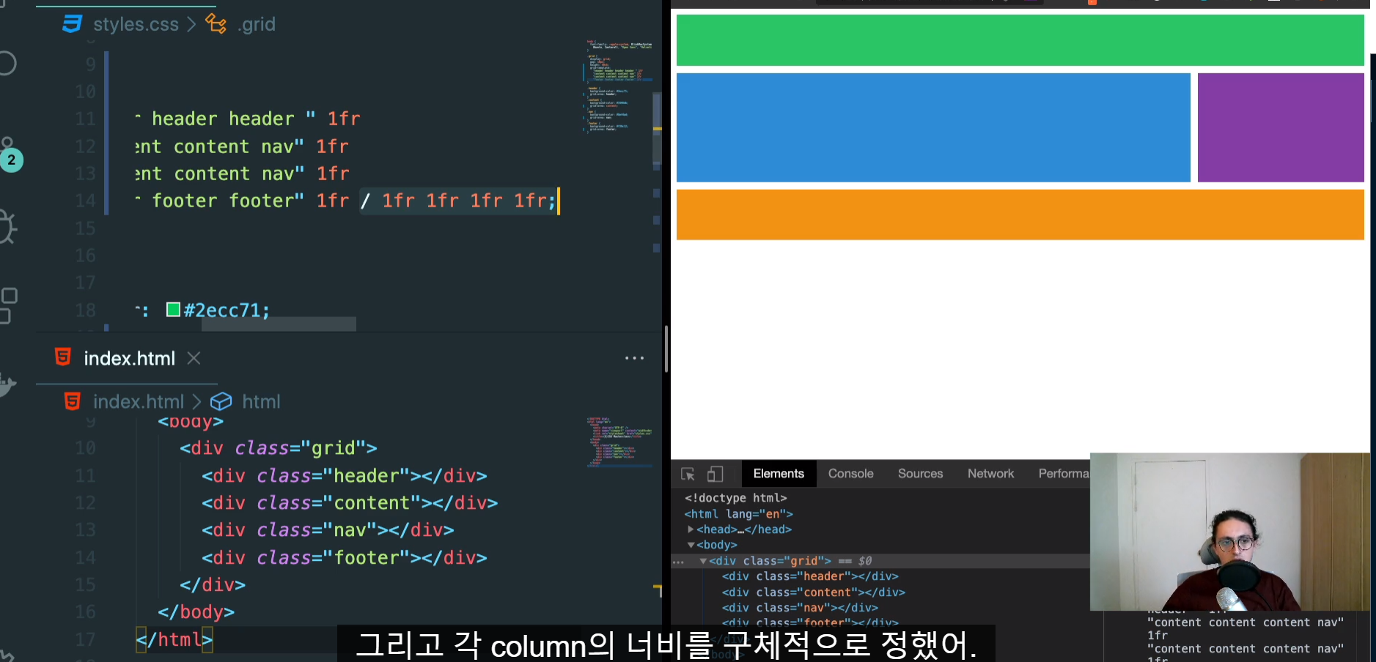
Task: Open the Extensions icon in activity bar
Action: click(x=8, y=305)
